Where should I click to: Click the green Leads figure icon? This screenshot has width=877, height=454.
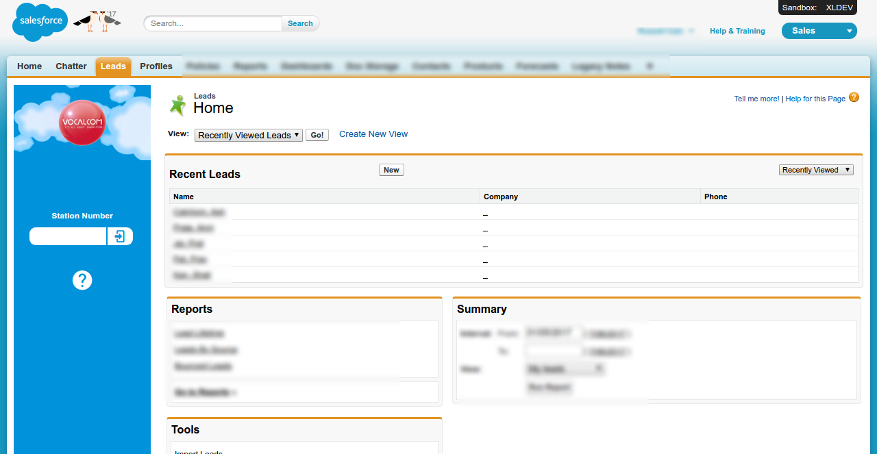[x=178, y=105]
